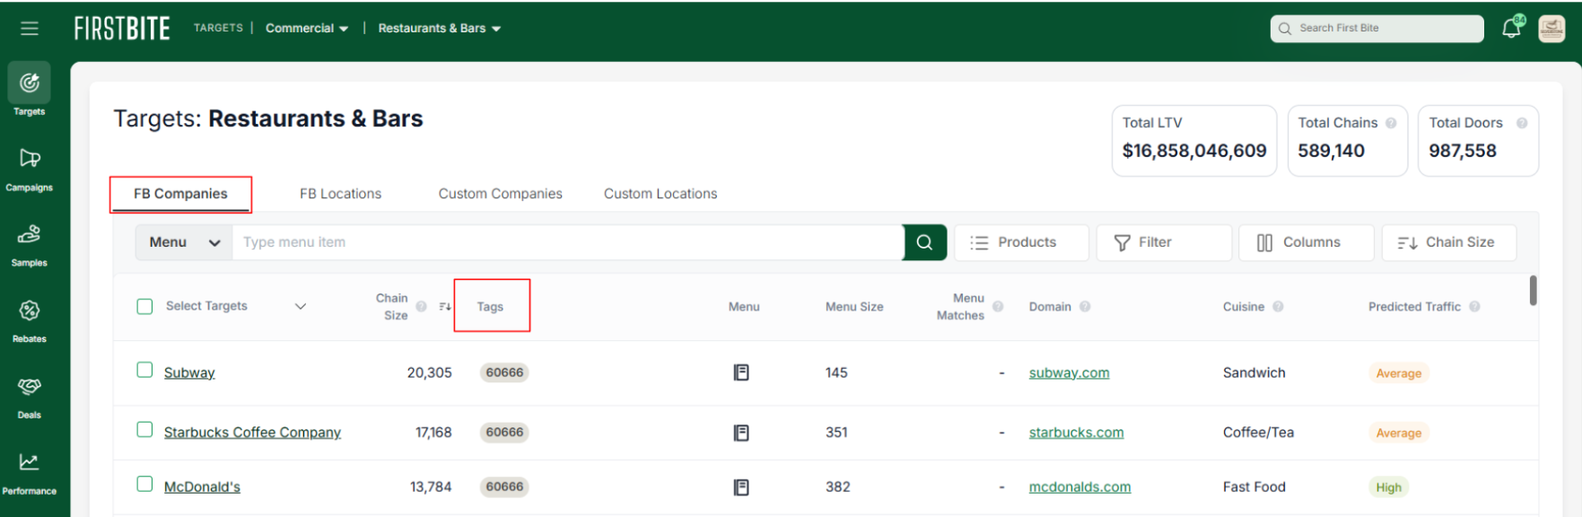The height and width of the screenshot is (517, 1582).
Task: Visit the subway.com domain link
Action: 1069,372
